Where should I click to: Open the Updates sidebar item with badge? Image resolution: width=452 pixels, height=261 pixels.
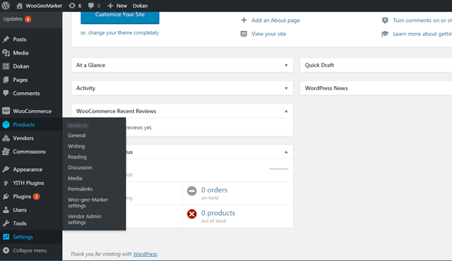[x=17, y=19]
